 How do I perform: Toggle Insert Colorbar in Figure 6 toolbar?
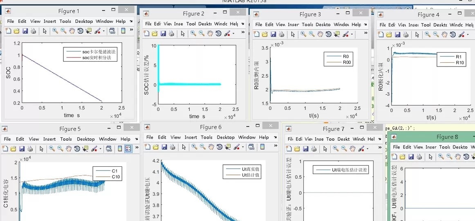[262, 147]
